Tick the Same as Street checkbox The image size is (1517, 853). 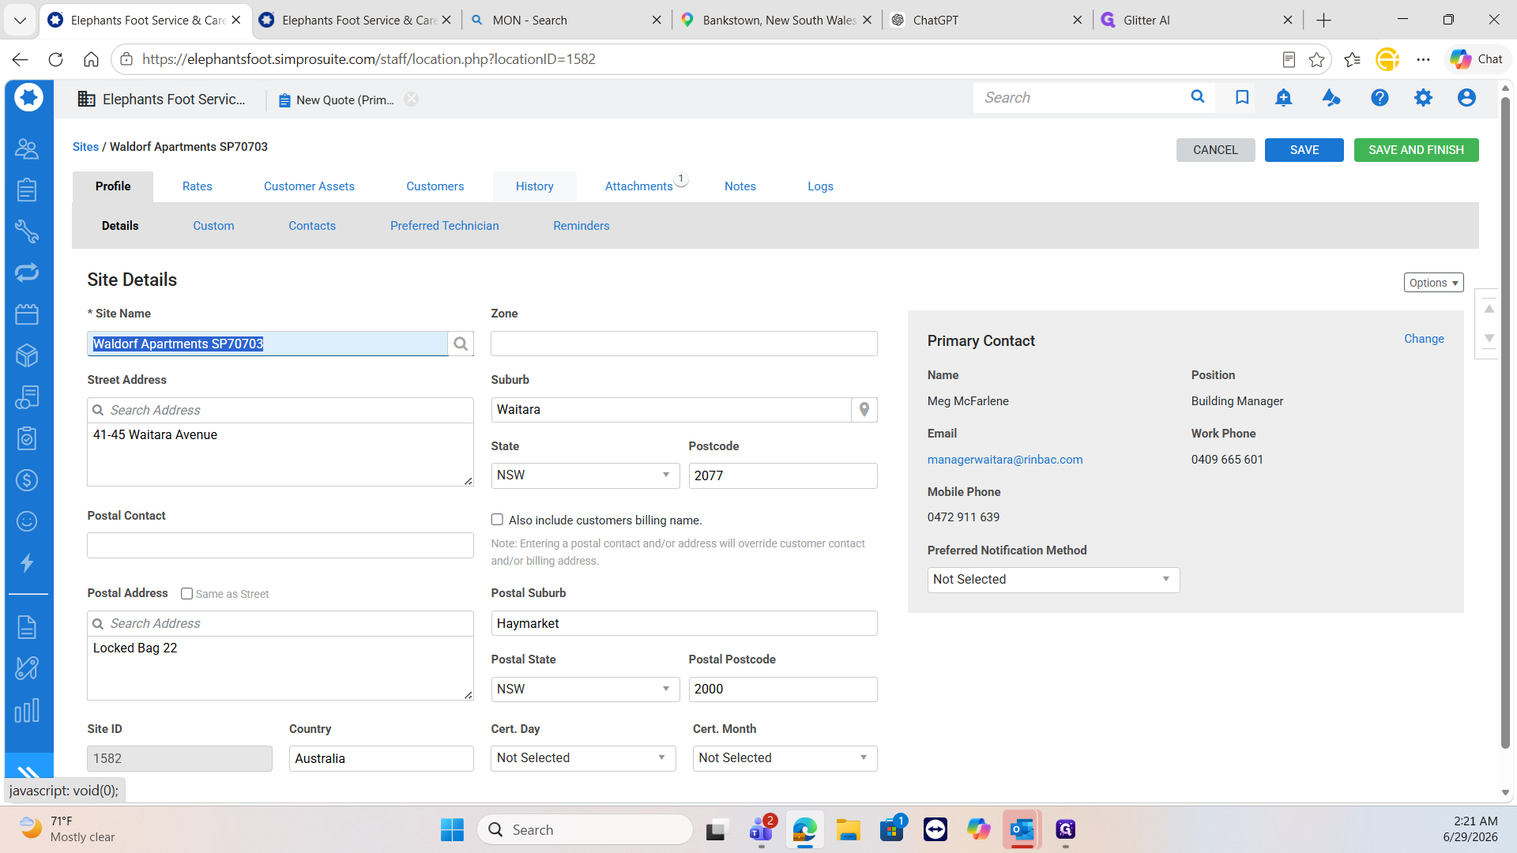coord(187,594)
